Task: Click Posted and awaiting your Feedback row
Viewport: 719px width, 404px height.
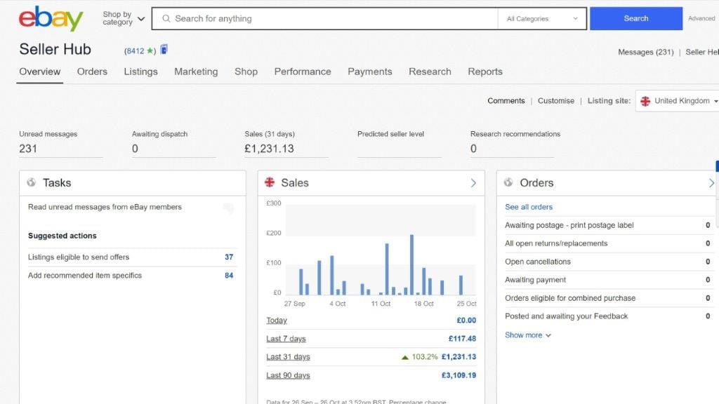Action: point(607,316)
